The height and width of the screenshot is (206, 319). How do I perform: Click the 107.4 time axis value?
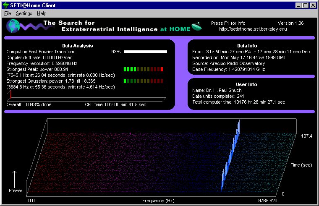306,136
